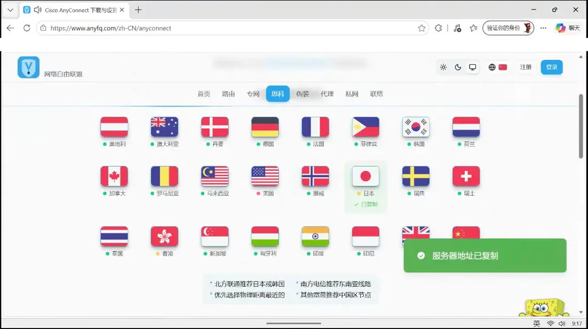The width and height of the screenshot is (588, 329).
Task: Select the India (印度) flag server
Action: 315,237
